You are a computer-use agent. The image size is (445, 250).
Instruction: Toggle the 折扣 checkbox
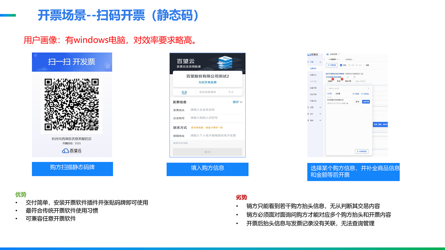coord(357,65)
